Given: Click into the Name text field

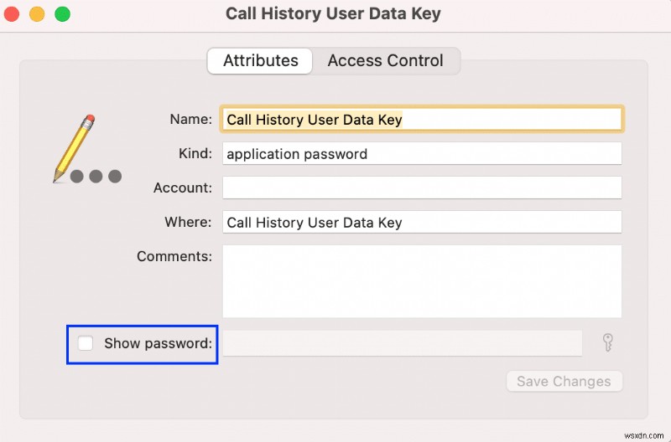Looking at the screenshot, I should (422, 120).
